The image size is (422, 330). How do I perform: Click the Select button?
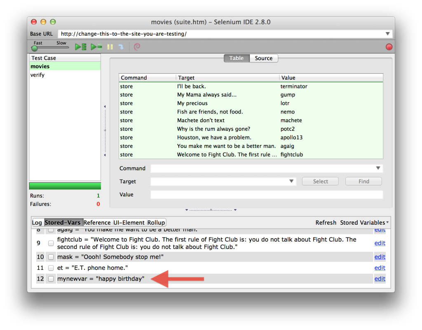click(320, 181)
